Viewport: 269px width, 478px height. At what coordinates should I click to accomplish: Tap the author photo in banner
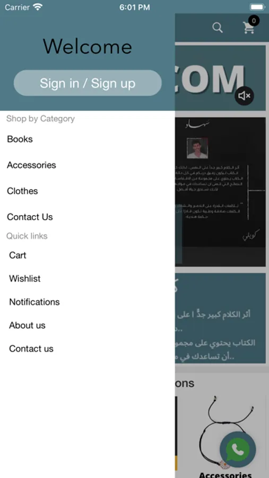[197, 148]
